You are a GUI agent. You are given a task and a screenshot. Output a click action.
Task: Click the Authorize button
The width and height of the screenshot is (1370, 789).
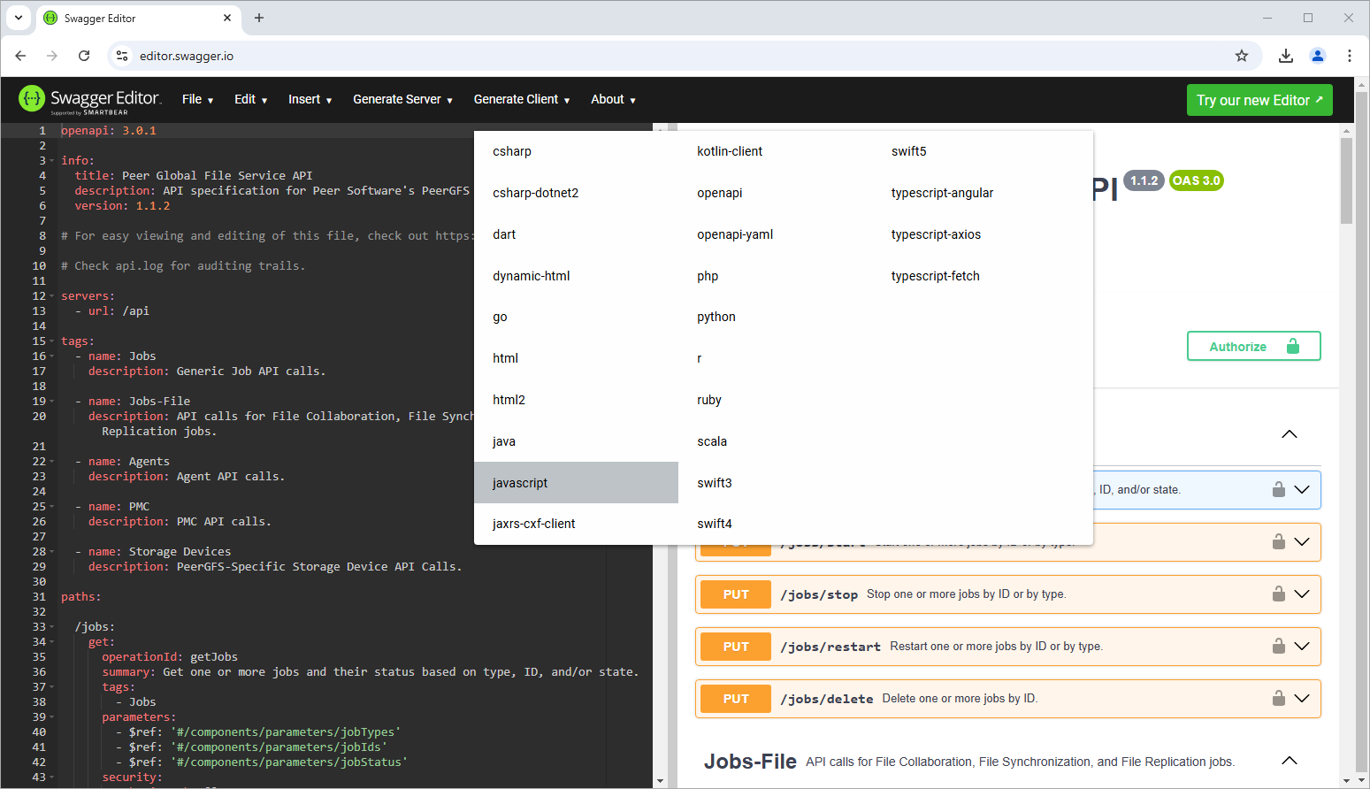coord(1253,347)
